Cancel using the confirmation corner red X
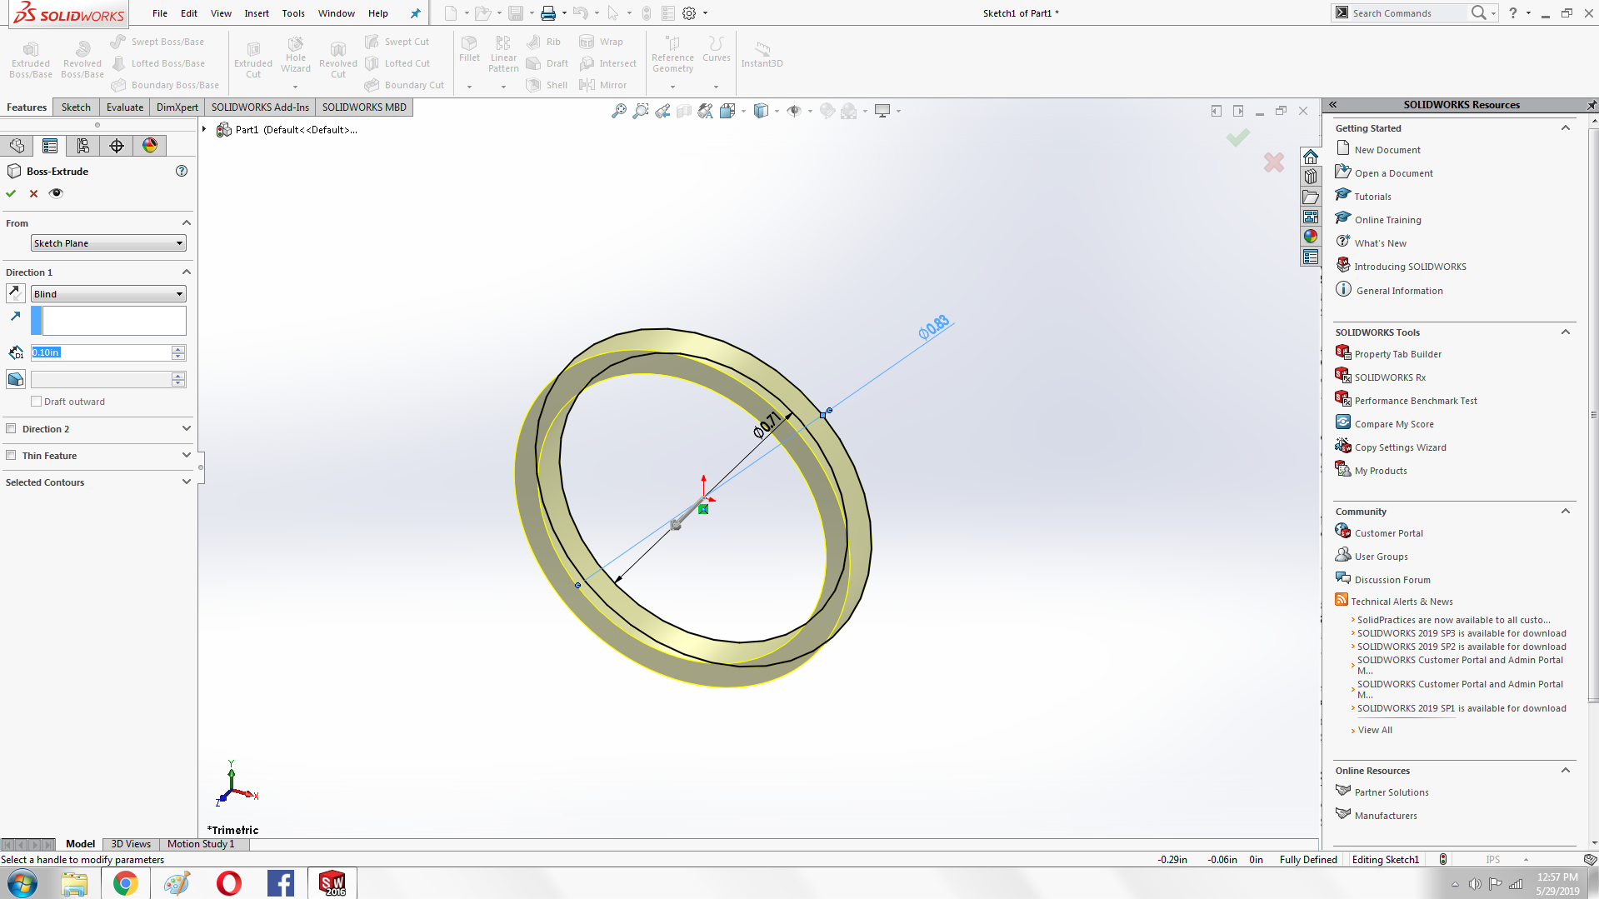 pos(1274,162)
